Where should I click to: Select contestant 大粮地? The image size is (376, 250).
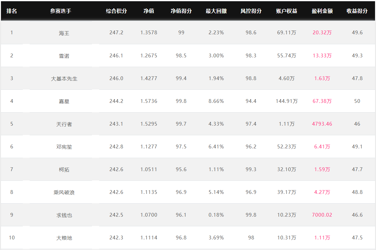[64, 238]
